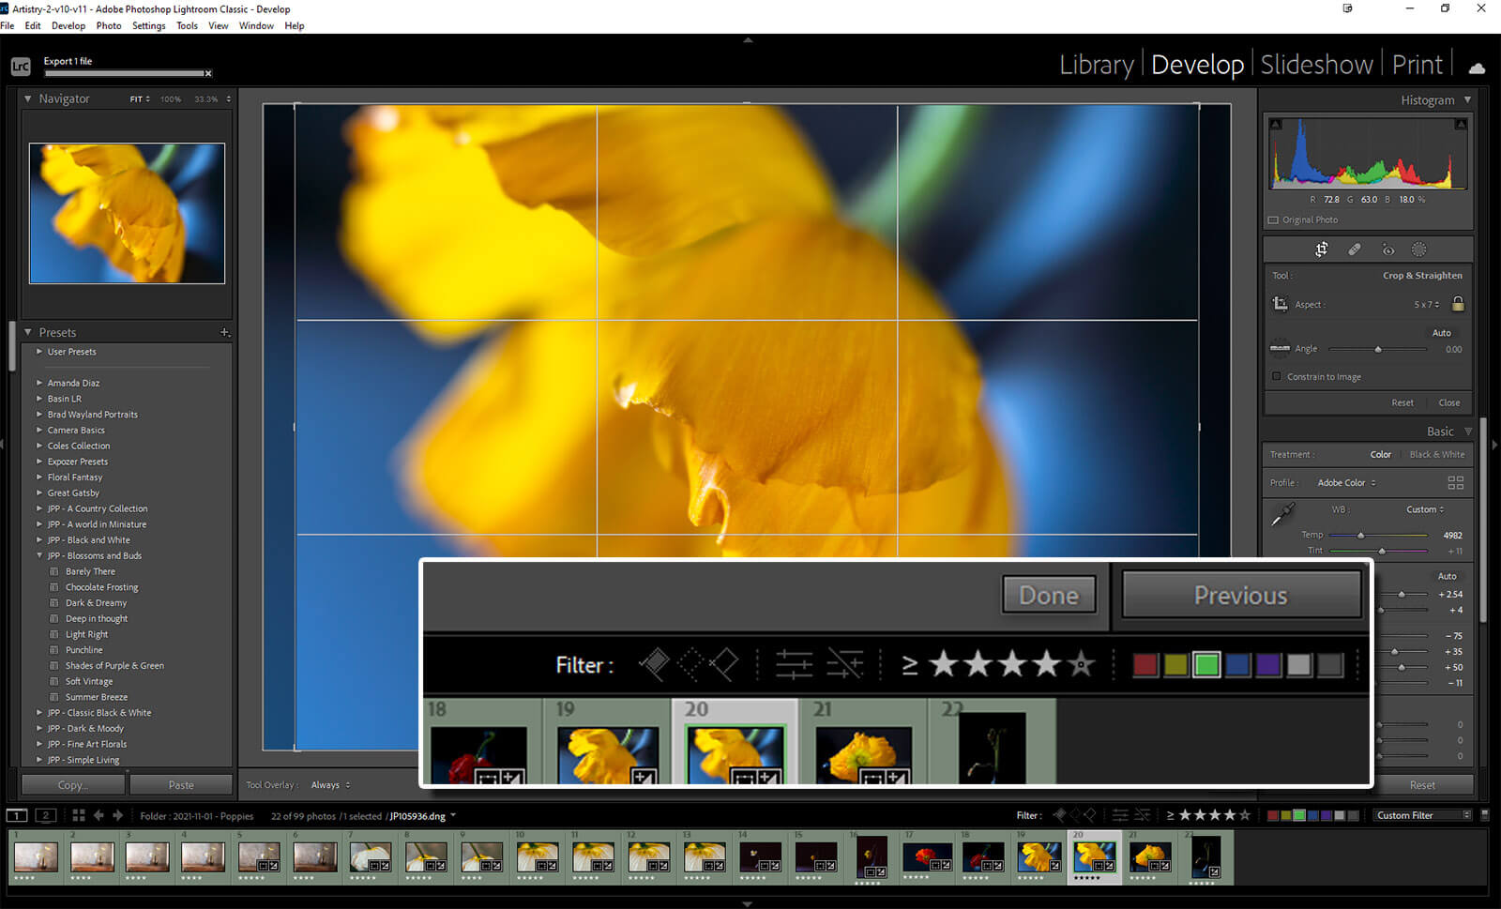Select the Spot Removal healing tool
Screen dimensions: 1501x909
(1354, 250)
